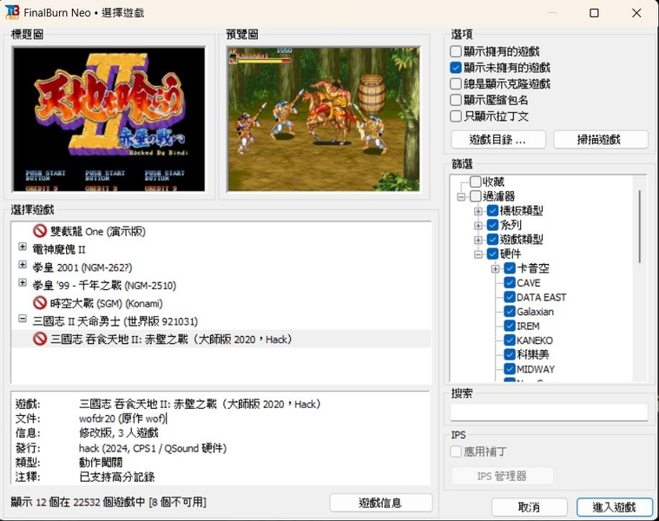The image size is (659, 521).
Task: Uncheck 硬件 filter checkbox
Action: (492, 254)
